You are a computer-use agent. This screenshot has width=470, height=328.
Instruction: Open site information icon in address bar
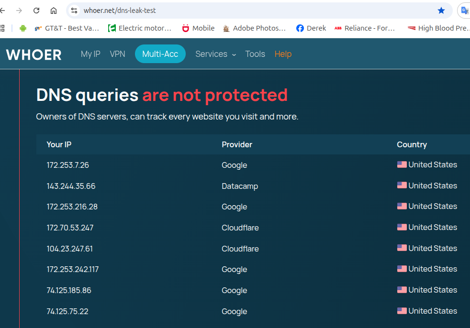point(74,11)
